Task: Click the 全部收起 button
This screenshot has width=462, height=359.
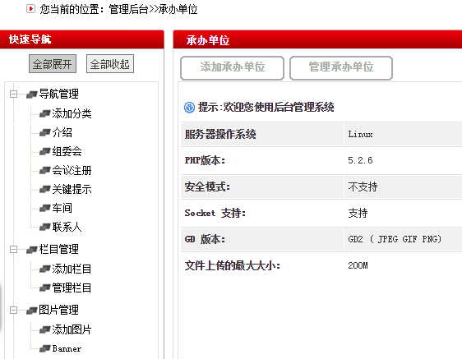Action: (x=110, y=63)
